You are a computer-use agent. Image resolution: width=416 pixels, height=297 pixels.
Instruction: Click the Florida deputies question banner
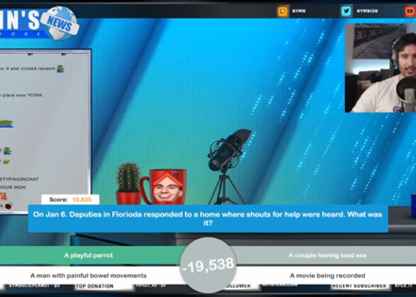(208, 218)
